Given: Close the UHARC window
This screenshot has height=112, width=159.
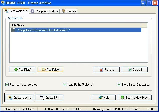Looking at the screenshot, I should pyautogui.click(x=155, y=3).
